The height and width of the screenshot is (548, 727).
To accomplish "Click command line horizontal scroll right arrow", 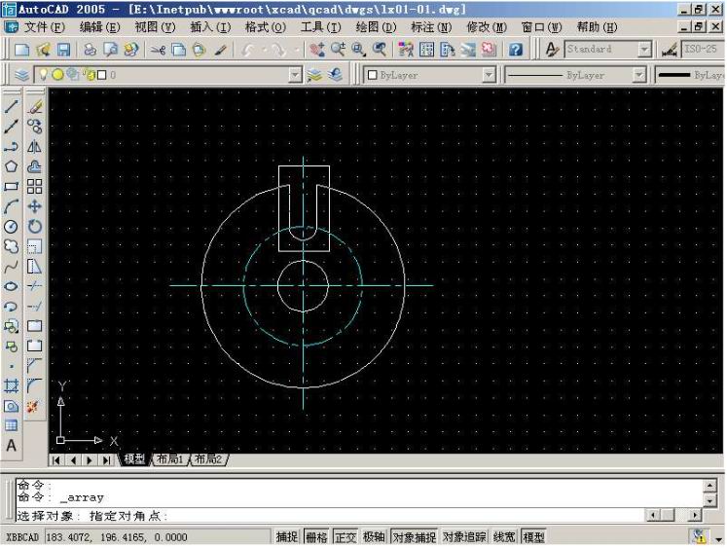I will [695, 515].
